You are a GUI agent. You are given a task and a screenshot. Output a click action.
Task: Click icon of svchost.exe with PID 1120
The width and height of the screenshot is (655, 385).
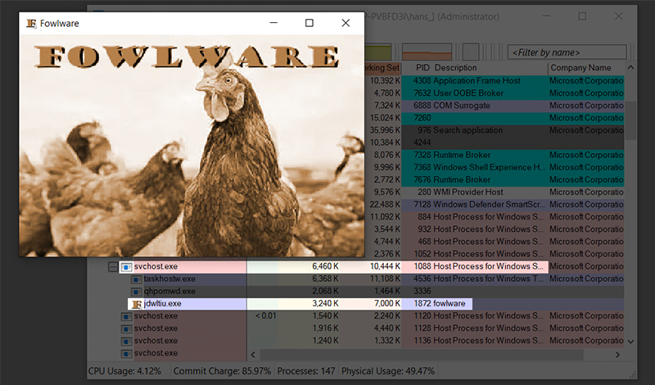(x=126, y=316)
